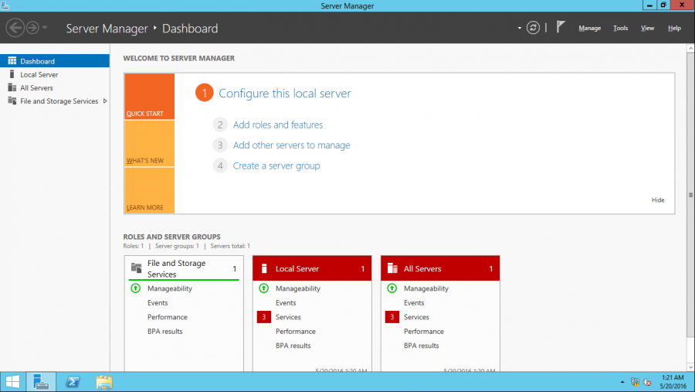Open Performance under All Servers tile
The height and width of the screenshot is (392, 695).
point(423,331)
